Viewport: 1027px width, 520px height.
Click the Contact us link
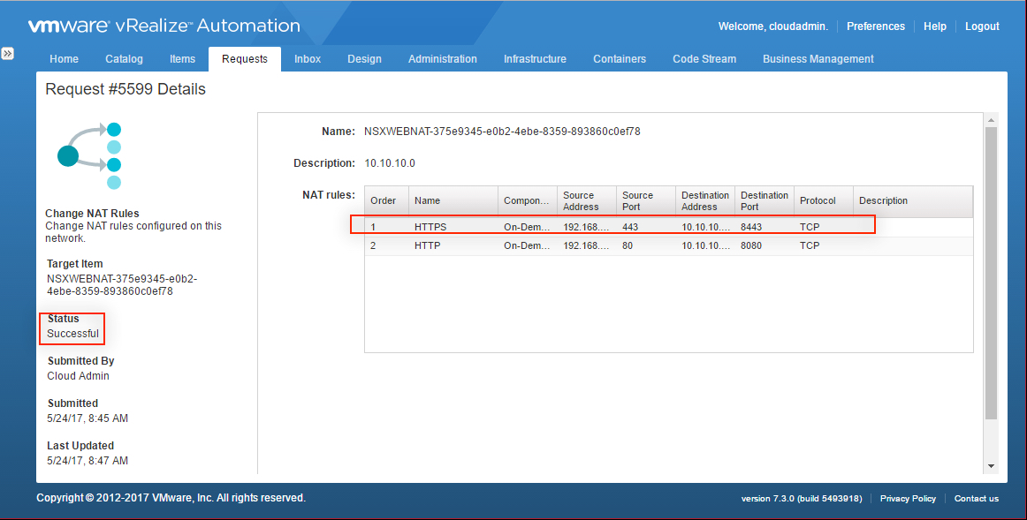point(976,499)
